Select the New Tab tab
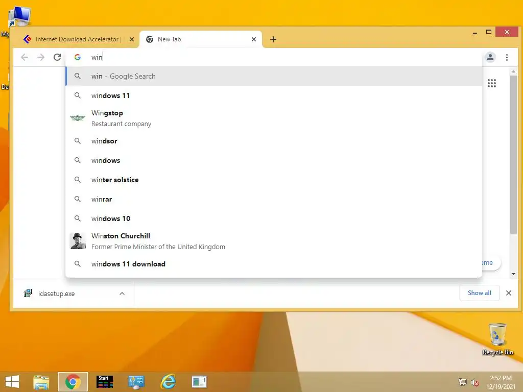The image size is (523, 392). tap(201, 39)
